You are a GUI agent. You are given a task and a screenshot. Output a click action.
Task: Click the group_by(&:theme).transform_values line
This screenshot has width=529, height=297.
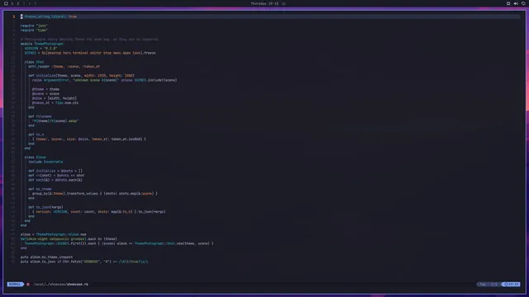point(95,194)
